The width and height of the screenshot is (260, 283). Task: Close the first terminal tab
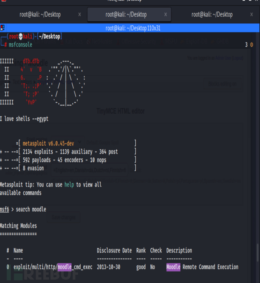pyautogui.click(x=80, y=14)
